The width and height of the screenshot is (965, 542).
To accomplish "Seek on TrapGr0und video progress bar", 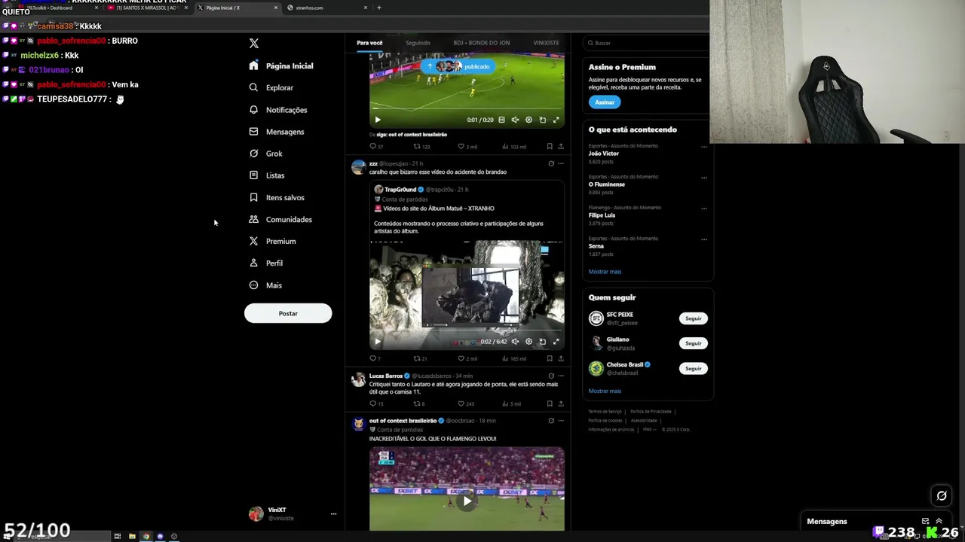I will [467, 331].
